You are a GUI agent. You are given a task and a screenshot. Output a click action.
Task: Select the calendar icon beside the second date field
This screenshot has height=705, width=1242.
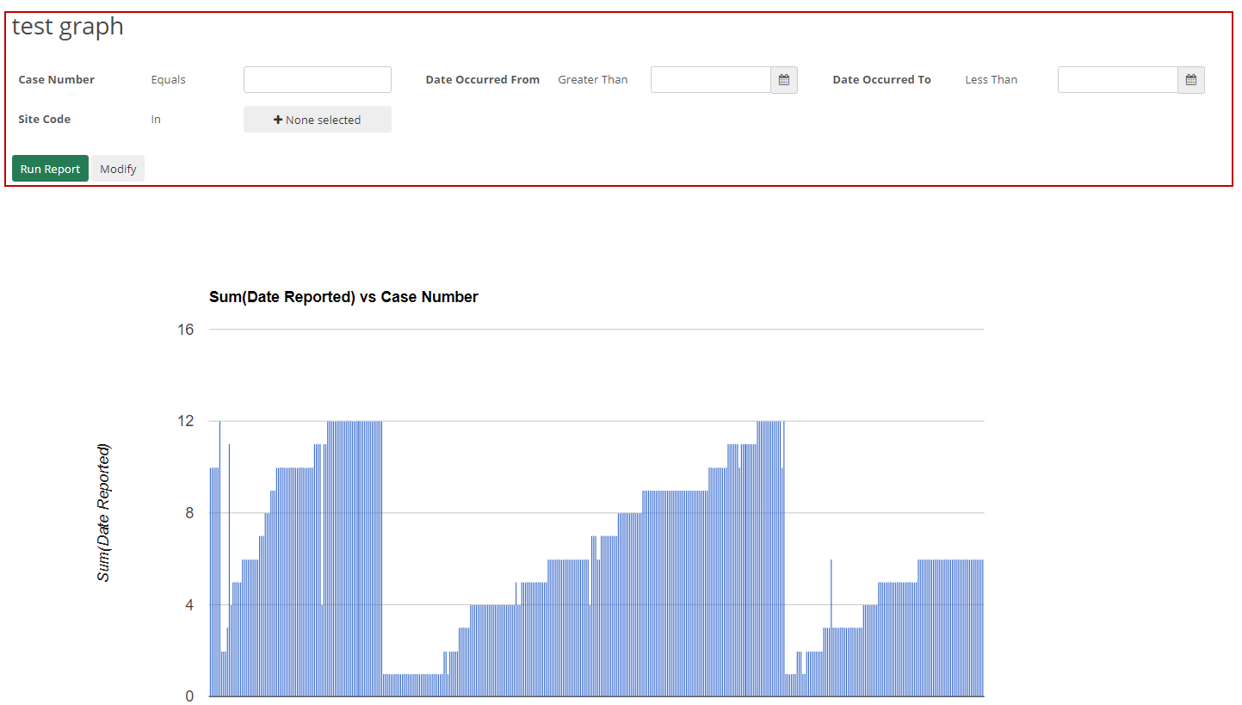tap(1190, 79)
